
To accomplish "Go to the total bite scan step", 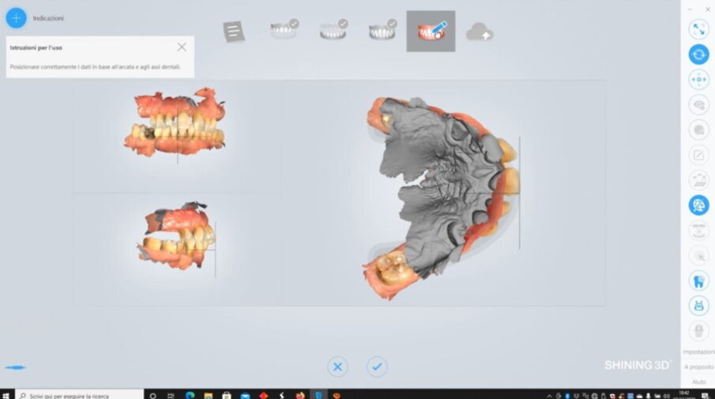I will coord(382,31).
